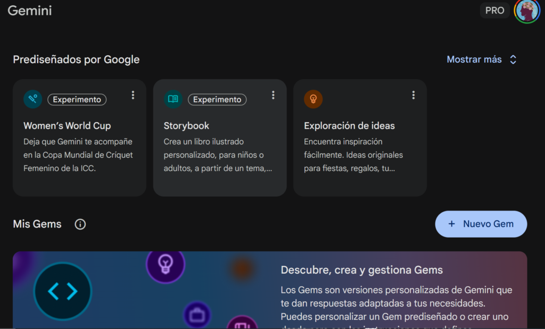
Task: Select the Storybook gem title
Action: [186, 126]
